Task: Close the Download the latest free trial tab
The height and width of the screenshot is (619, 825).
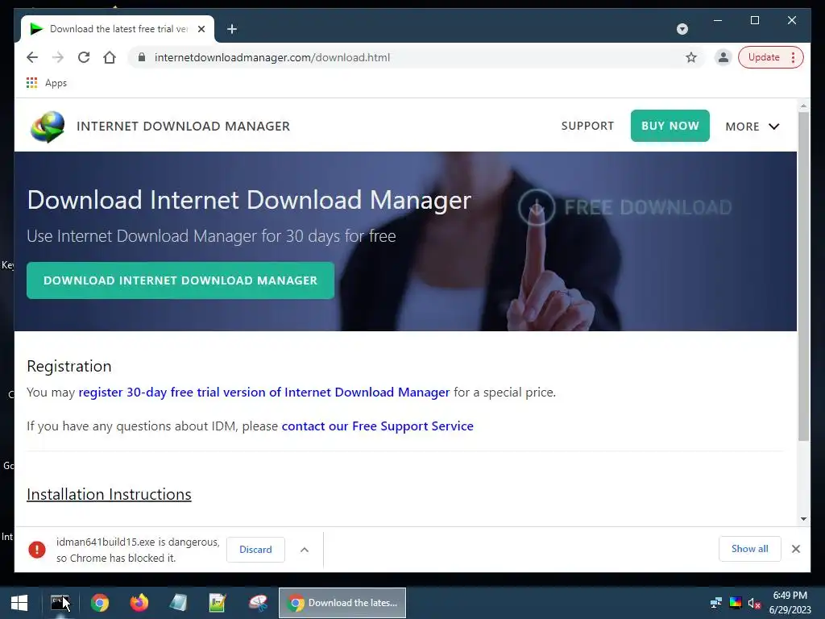Action: click(201, 29)
